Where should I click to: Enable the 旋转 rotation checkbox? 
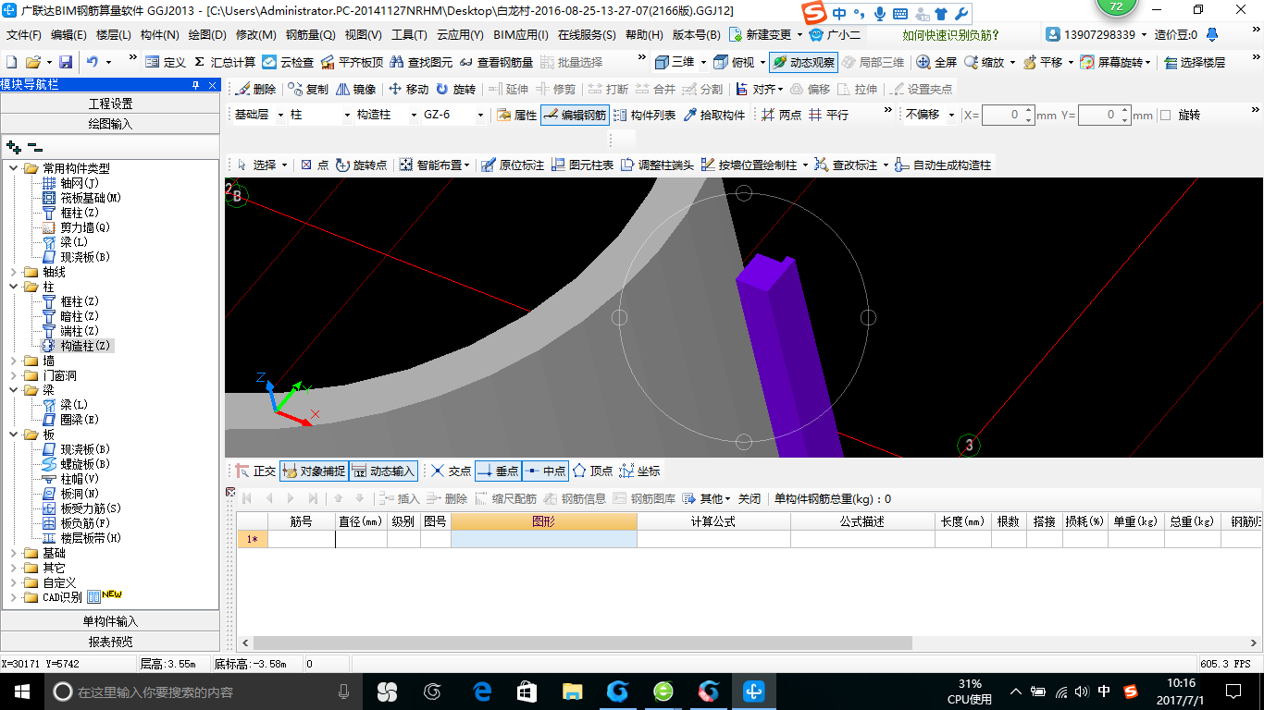coord(1166,116)
